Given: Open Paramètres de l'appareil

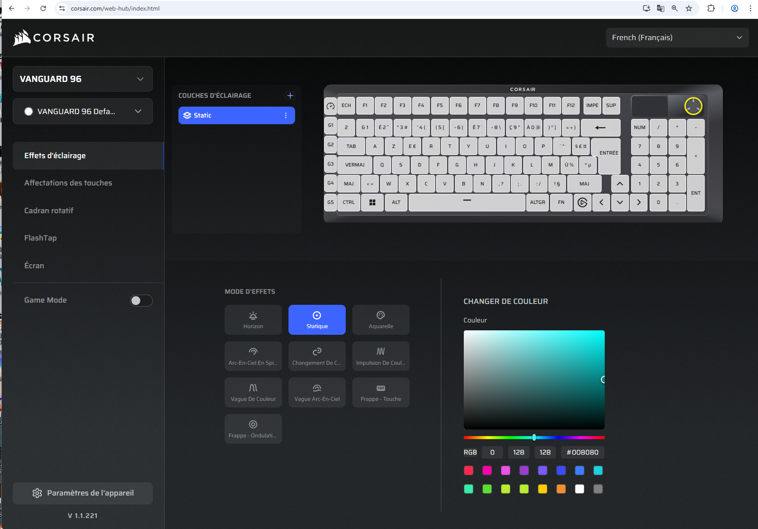Looking at the screenshot, I should [83, 493].
